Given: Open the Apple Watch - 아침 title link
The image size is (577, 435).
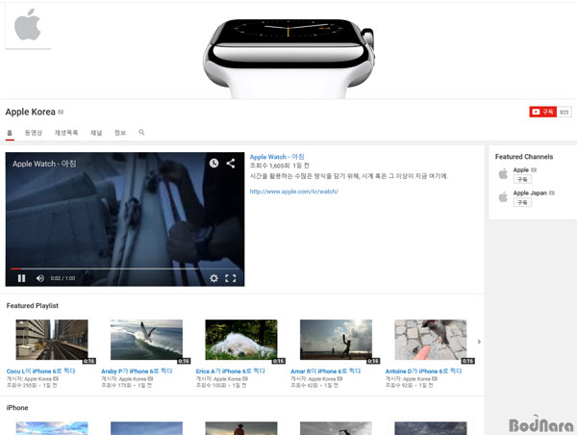Looking at the screenshot, I should (277, 157).
